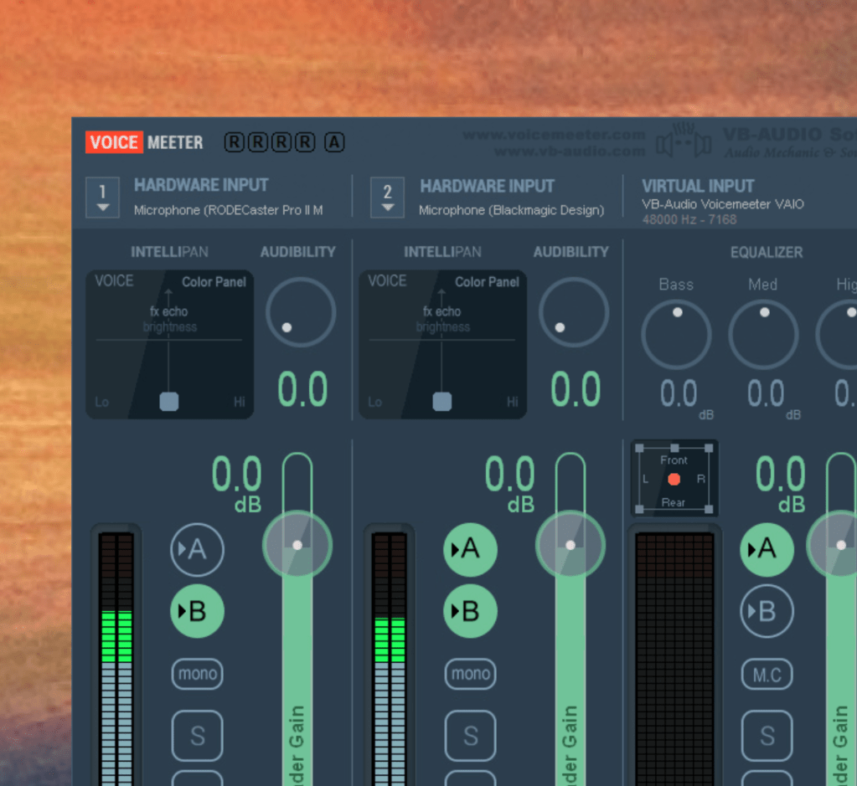Image resolution: width=857 pixels, height=786 pixels.
Task: Toggle bus B on Hardware Input 1
Action: [198, 611]
